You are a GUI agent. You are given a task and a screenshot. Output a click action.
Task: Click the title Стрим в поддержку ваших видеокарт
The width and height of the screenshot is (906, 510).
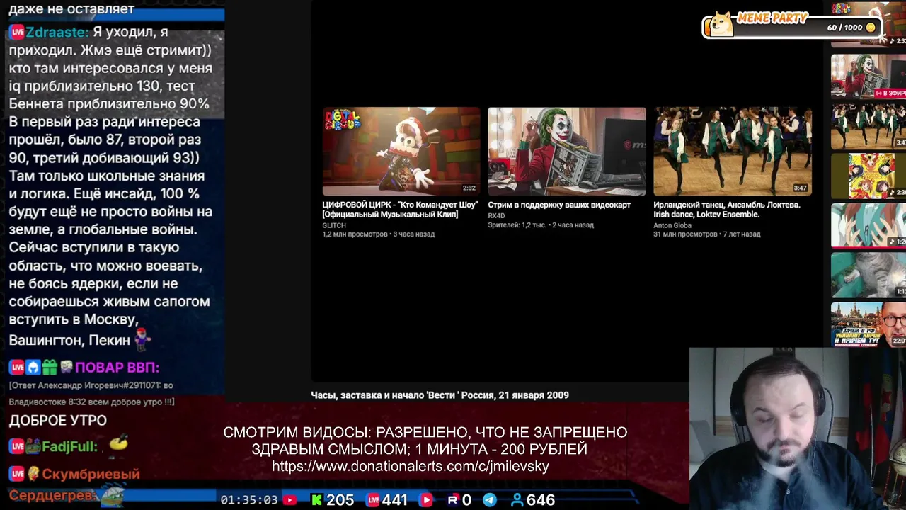559,205
